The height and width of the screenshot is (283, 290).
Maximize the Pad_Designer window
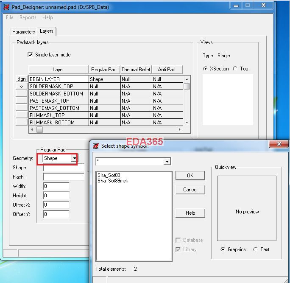click(248, 6)
